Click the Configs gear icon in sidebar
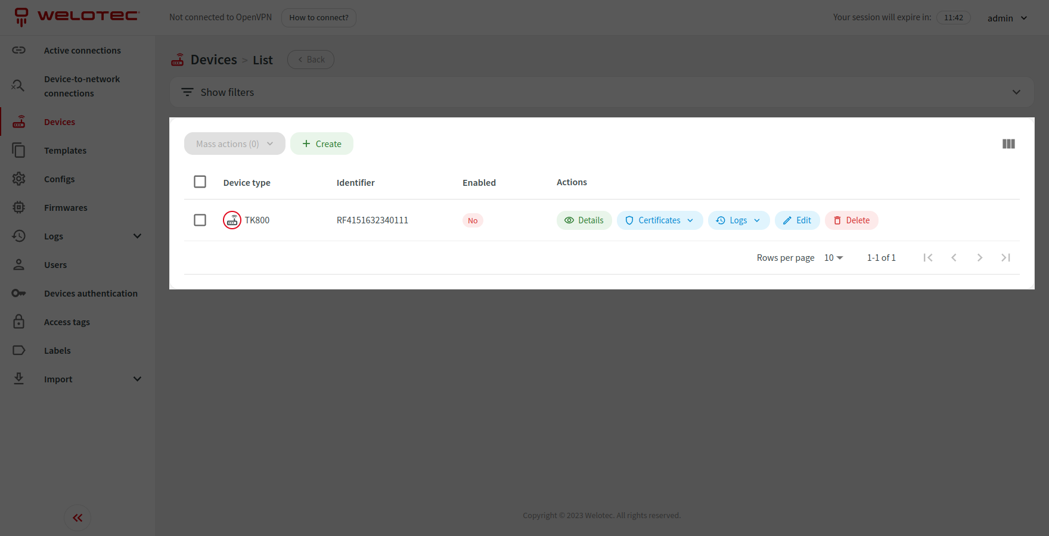The height and width of the screenshot is (536, 1049). (x=19, y=179)
